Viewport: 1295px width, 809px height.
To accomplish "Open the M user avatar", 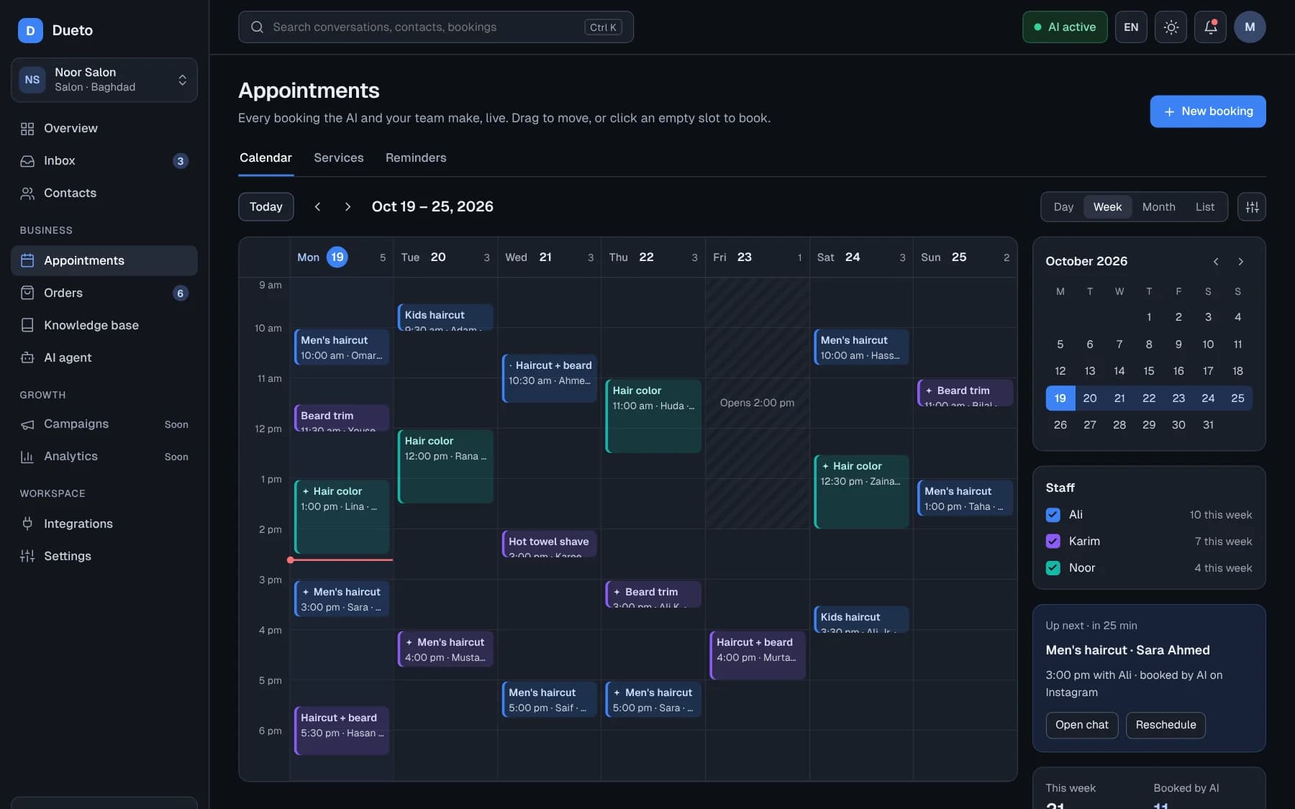I will 1250,27.
